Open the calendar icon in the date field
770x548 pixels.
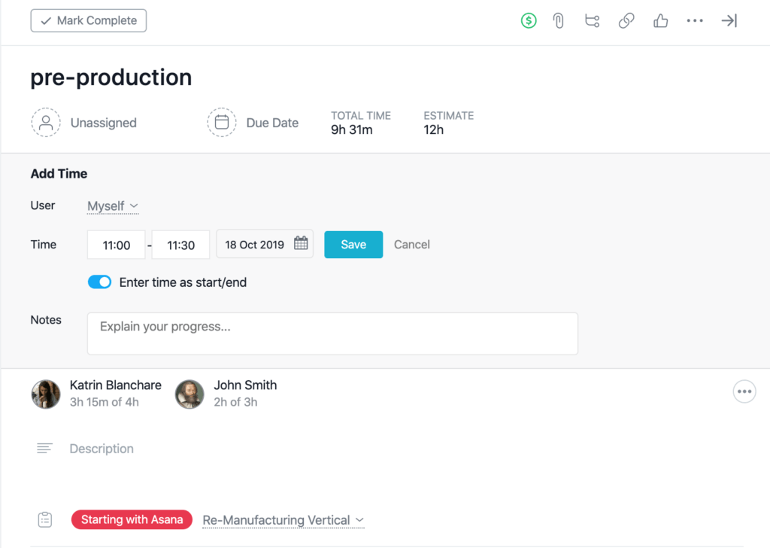tap(301, 244)
